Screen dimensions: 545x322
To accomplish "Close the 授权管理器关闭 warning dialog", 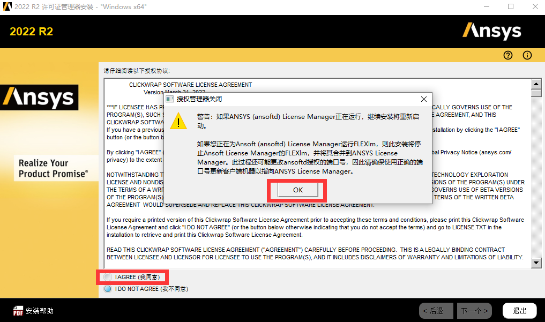I will (x=424, y=99).
